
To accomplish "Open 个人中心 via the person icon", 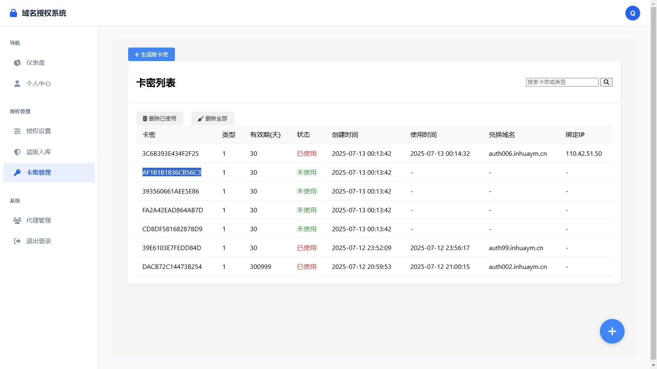I will click(x=17, y=83).
